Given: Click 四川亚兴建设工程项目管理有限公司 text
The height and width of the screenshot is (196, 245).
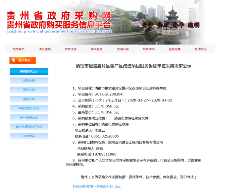Looking at the screenshot, I should 136,142.
